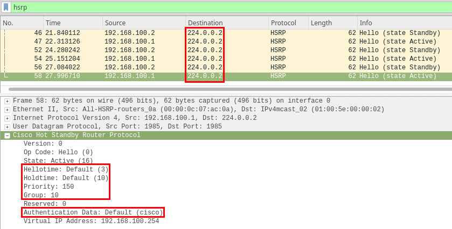
Task: Click the hsrp display filter field
Action: [x=226, y=8]
